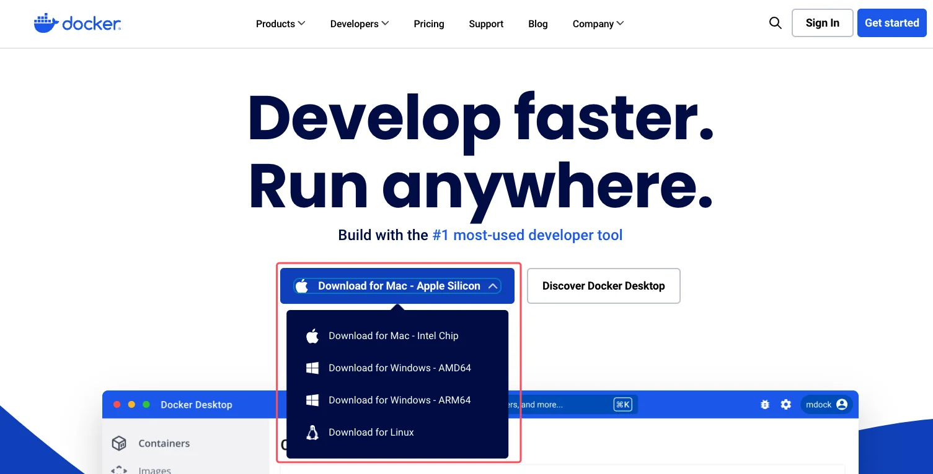933x474 pixels.
Task: Open the search magnifier in the navbar
Action: coord(775,23)
